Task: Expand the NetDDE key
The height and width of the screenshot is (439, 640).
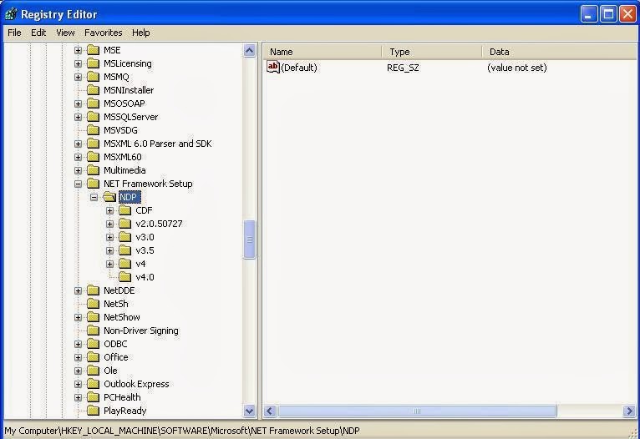Action: pos(78,290)
